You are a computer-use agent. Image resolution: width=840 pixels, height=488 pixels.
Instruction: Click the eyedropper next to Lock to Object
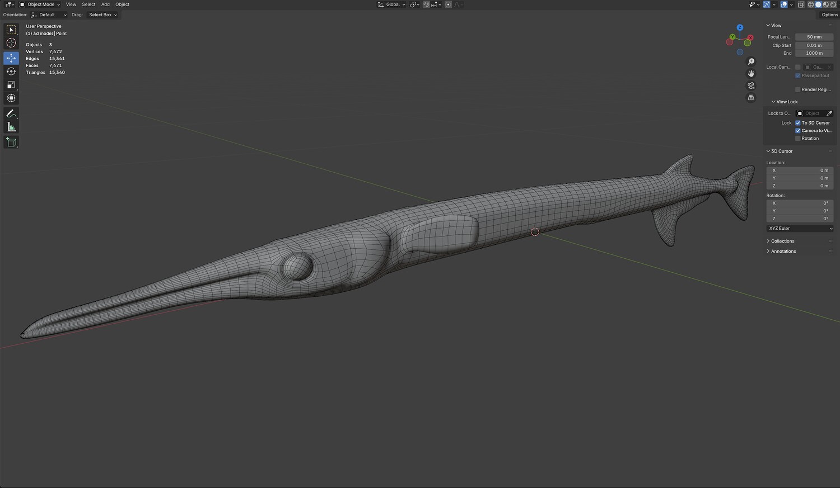click(829, 113)
